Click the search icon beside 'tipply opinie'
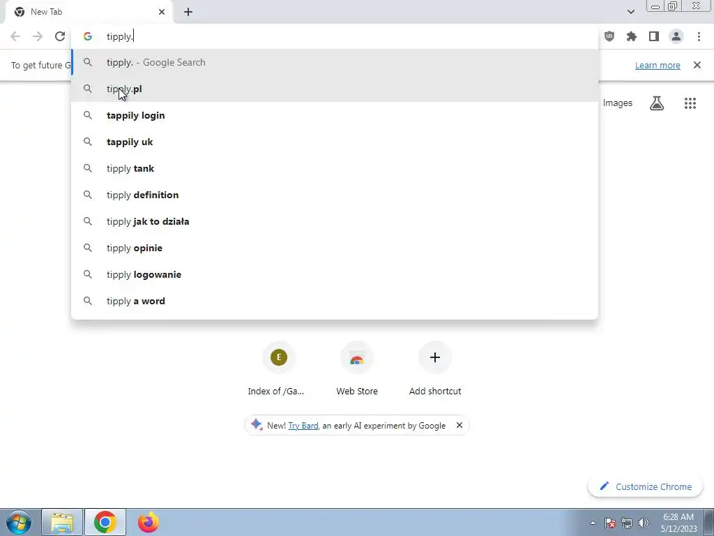The height and width of the screenshot is (536, 714). (x=87, y=248)
